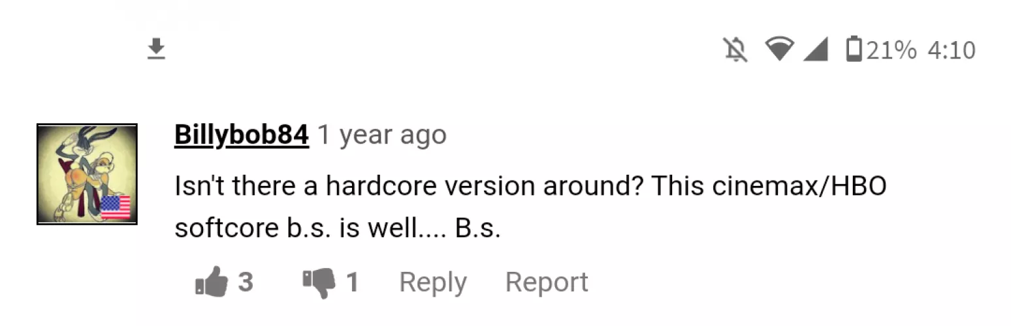The width and height of the screenshot is (1011, 326).
Task: Click the dislike count 1
Action: (352, 283)
